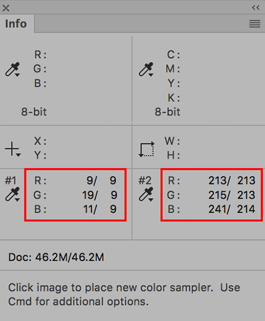Click the RGB eyedropper readout icon

(12, 69)
